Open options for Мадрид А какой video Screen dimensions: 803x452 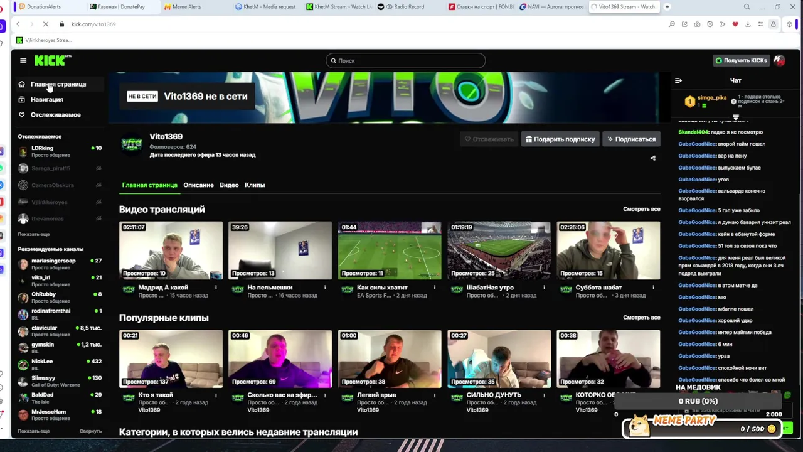pos(216,288)
